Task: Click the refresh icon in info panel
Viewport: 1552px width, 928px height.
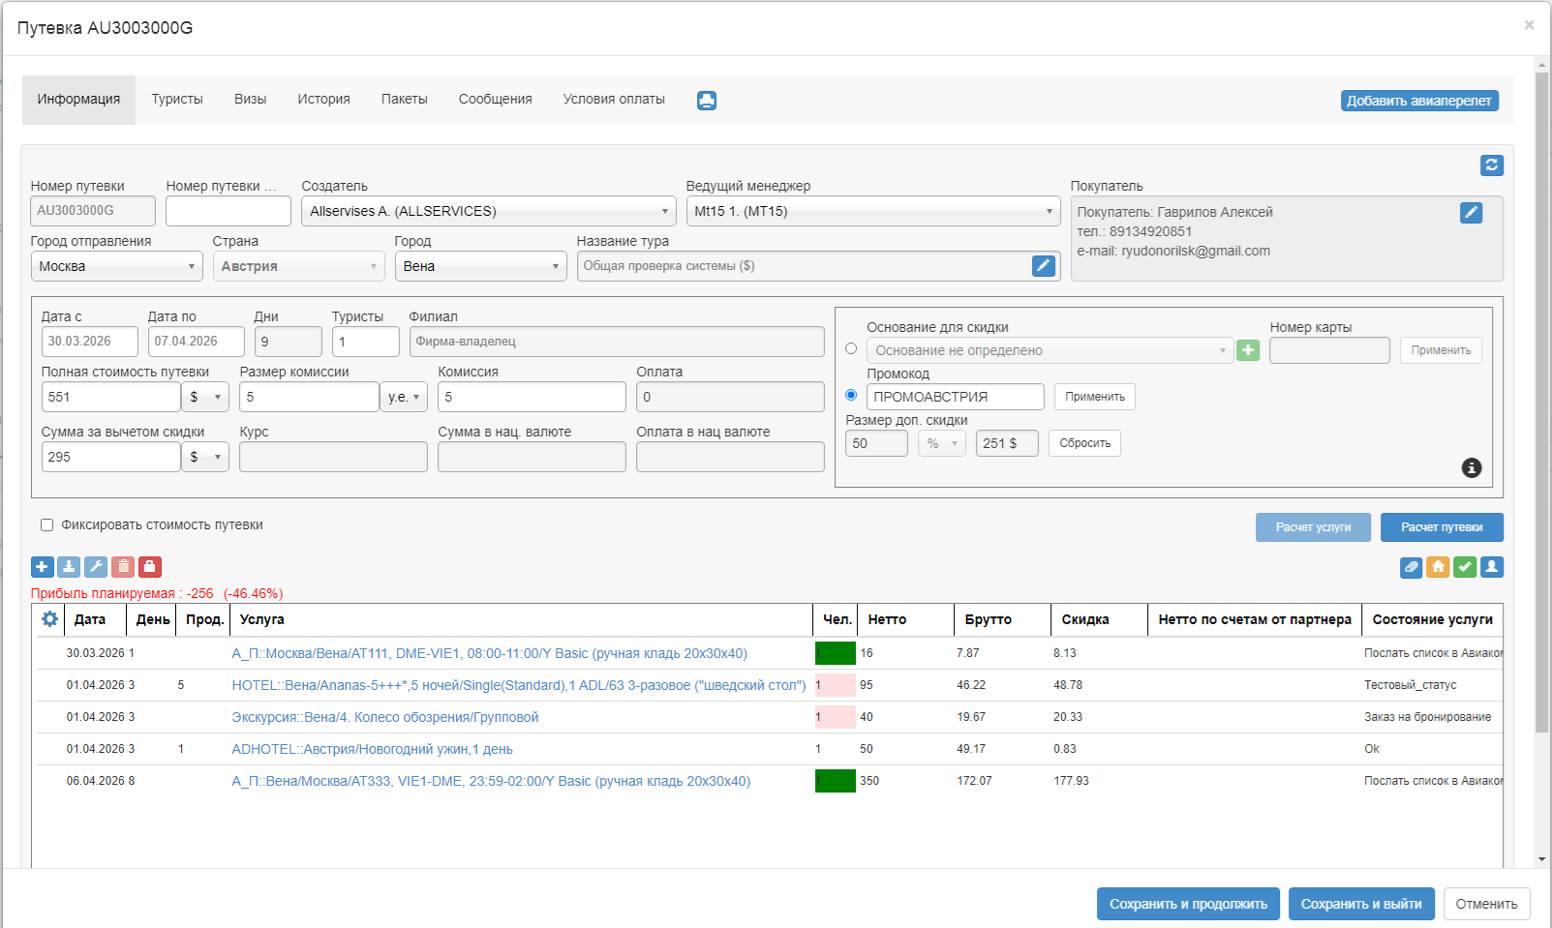Action: 1491,165
